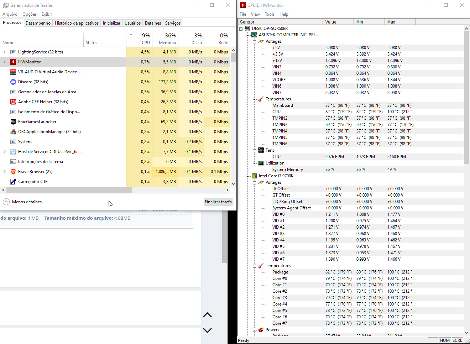This screenshot has width=470, height=344.
Task: Click the down chevron arrow in background window
Action: pyautogui.click(x=207, y=330)
